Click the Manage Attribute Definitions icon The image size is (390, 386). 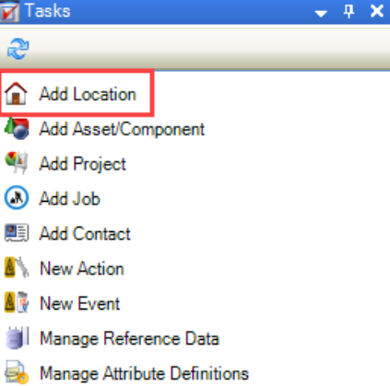pyautogui.click(x=18, y=372)
